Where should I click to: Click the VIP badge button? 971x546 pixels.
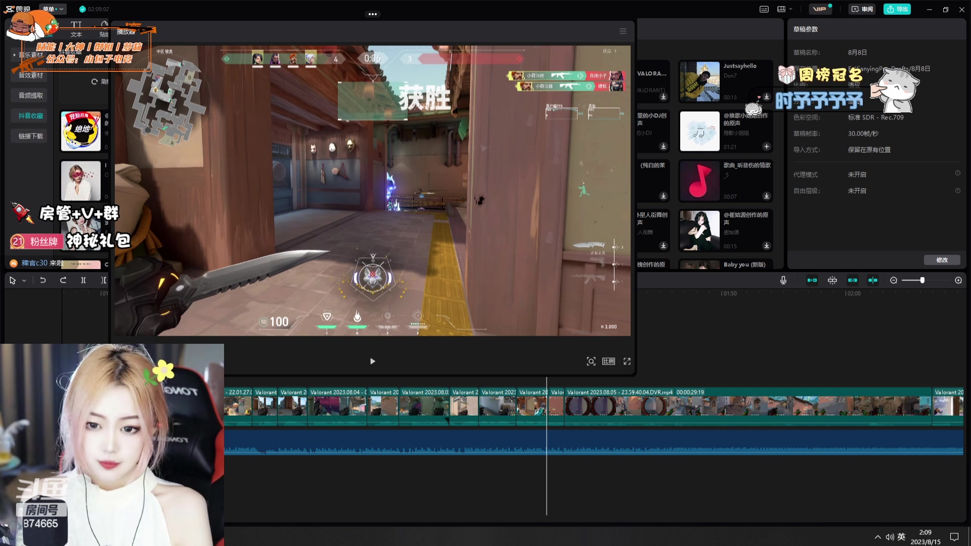(820, 9)
